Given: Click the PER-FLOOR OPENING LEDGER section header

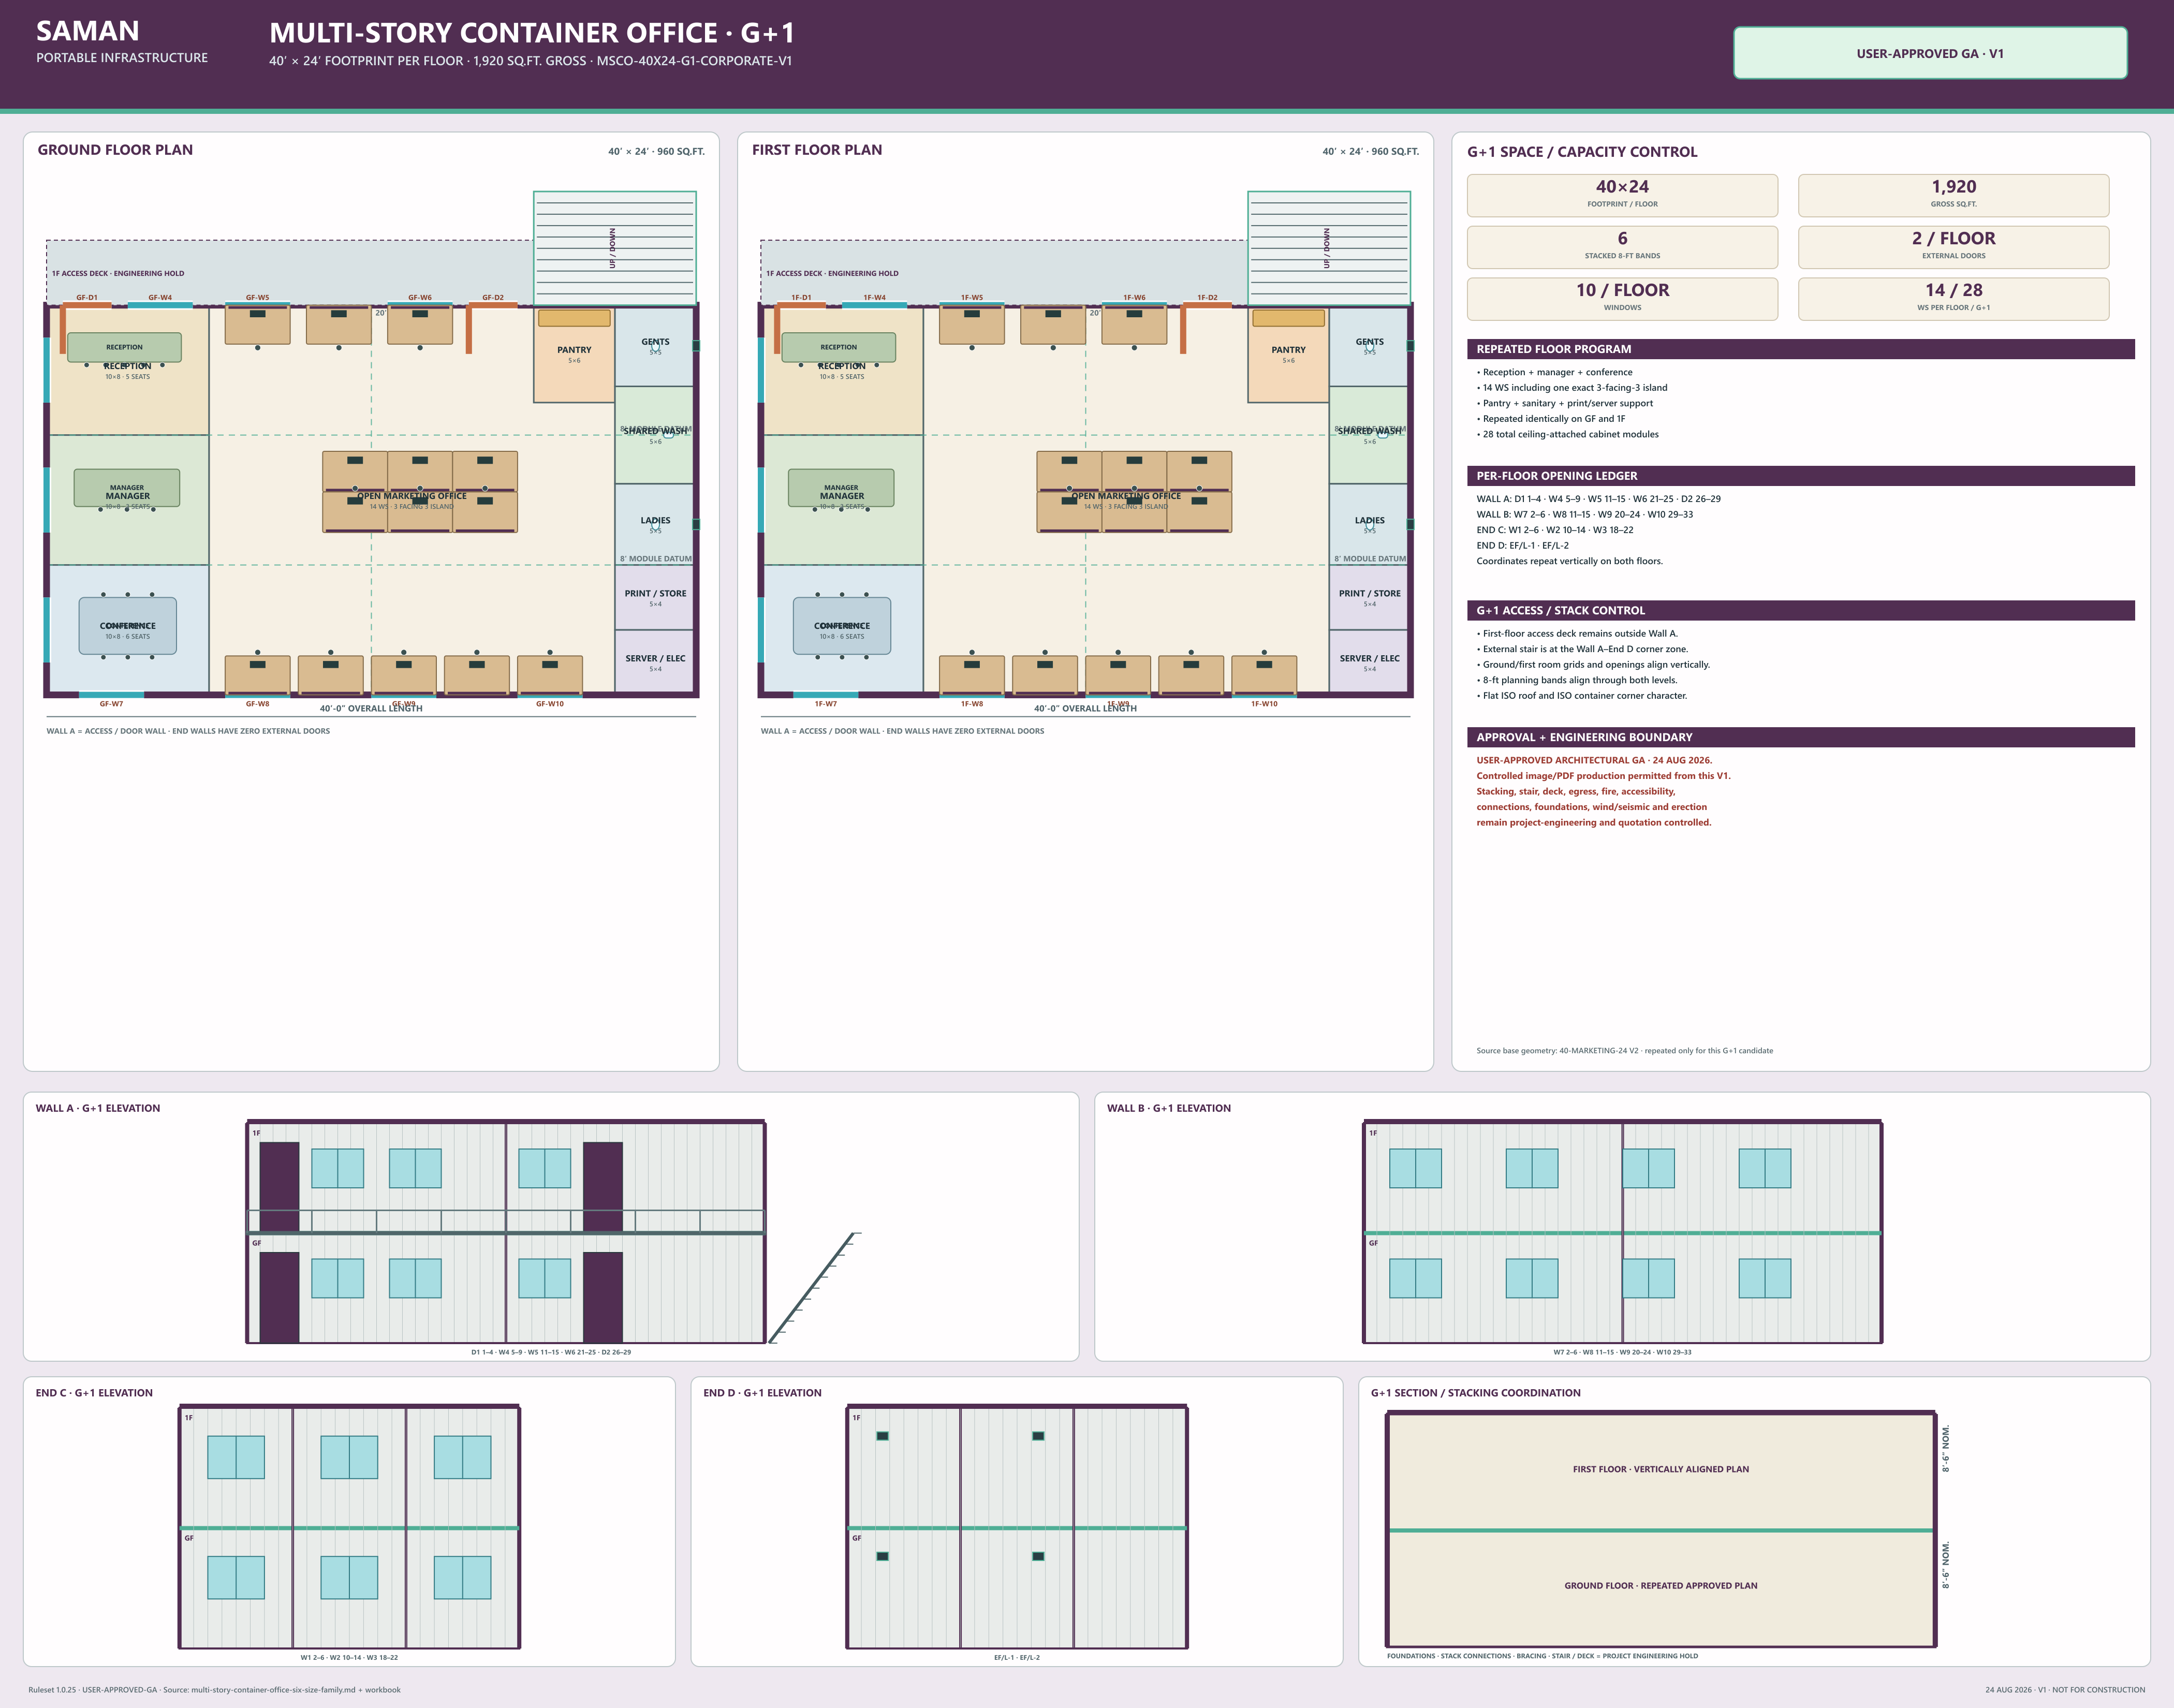Looking at the screenshot, I should 1800,476.
